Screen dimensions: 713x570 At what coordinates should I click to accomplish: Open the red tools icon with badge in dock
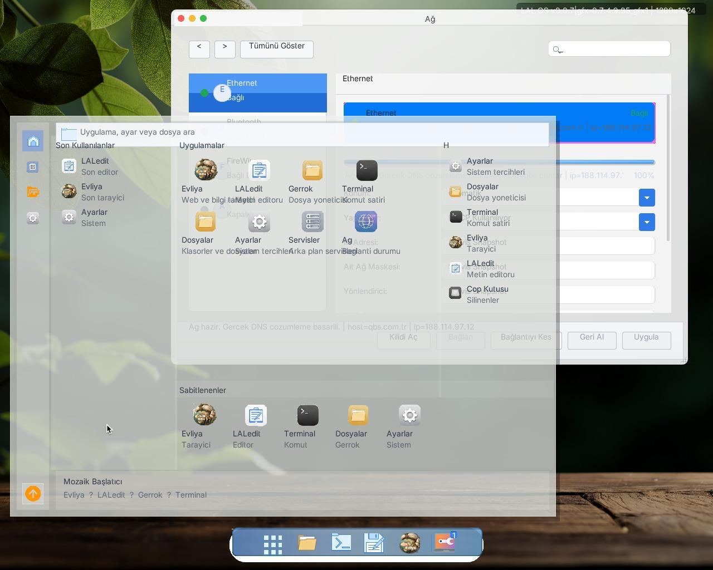pyautogui.click(x=445, y=542)
